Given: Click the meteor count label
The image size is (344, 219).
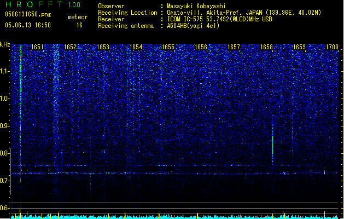Looking at the screenshot, I should [78, 17].
